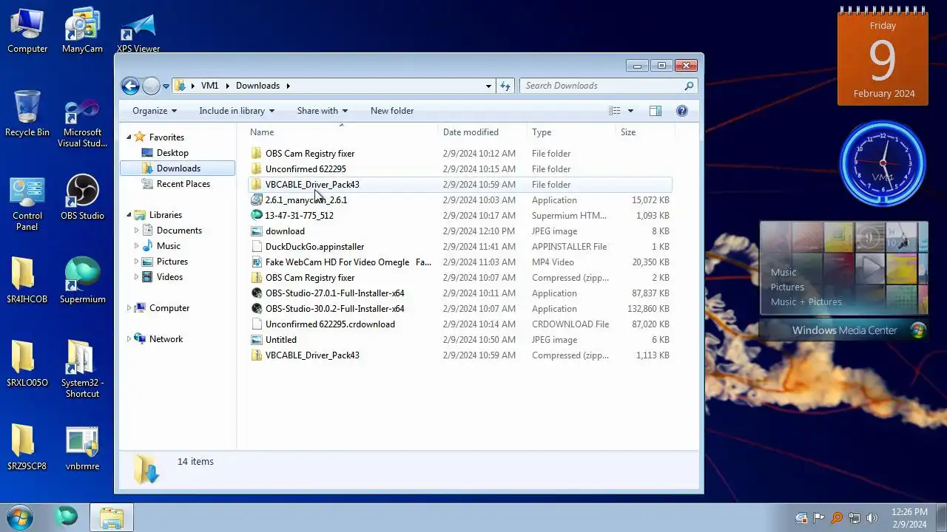The image size is (947, 532).
Task: Select the vnbrmre desktop icon
Action: coord(82,449)
